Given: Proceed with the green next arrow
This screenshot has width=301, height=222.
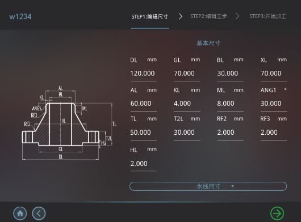Looking at the screenshot, I should pyautogui.click(x=277, y=214).
